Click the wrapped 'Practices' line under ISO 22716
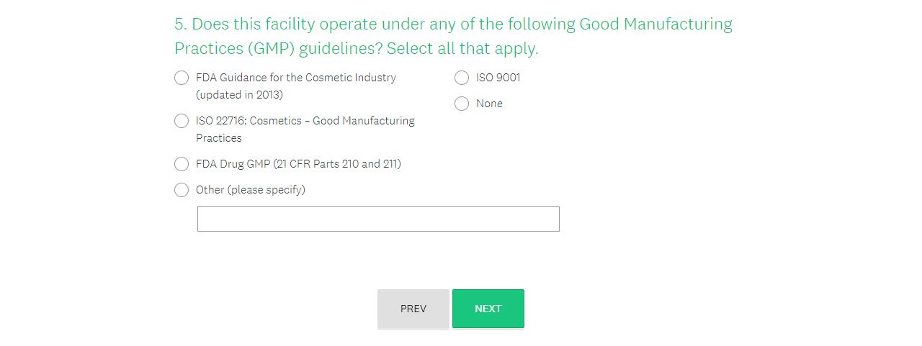 click(x=219, y=138)
